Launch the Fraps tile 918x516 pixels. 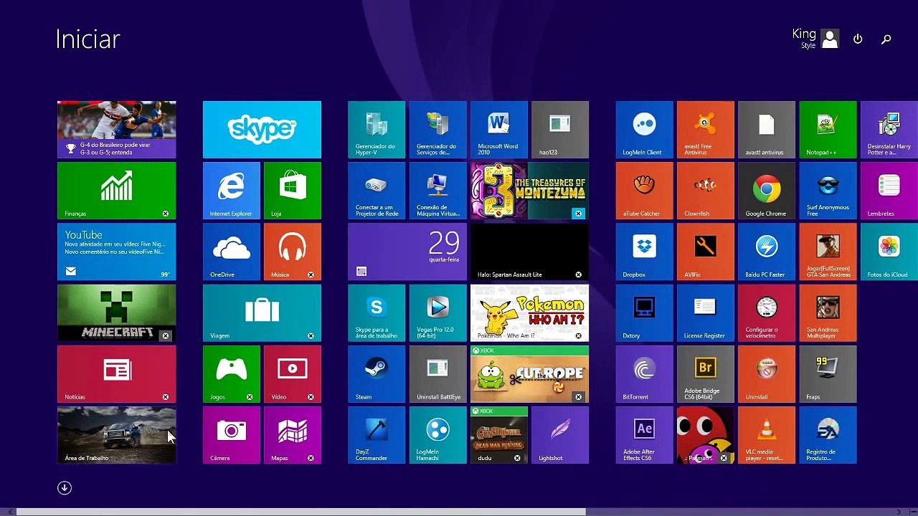tap(828, 374)
